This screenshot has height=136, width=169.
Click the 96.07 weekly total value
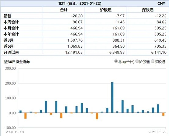pyautogui.click(x=77, y=22)
